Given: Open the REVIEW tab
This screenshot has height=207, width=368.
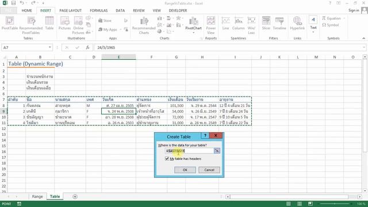Looking at the screenshot, I should (x=139, y=10).
